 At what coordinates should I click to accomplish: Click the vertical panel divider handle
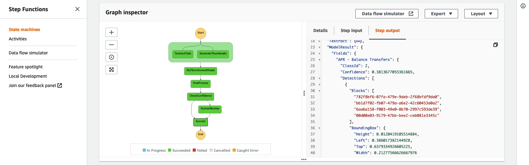click(304, 93)
